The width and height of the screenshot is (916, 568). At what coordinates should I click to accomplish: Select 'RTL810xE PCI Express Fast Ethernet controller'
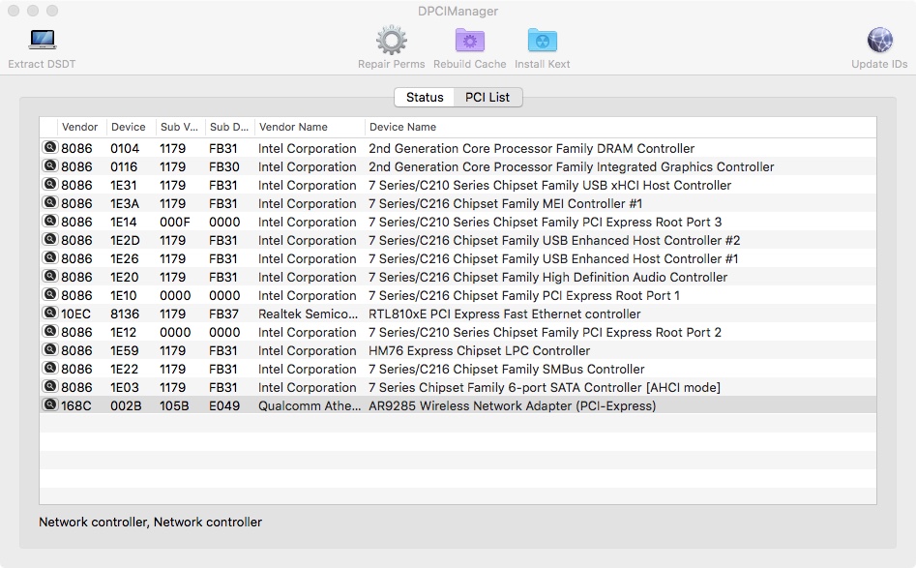505,314
